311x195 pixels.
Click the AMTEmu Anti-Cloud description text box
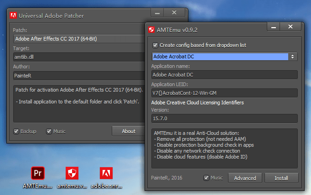pos(224,149)
